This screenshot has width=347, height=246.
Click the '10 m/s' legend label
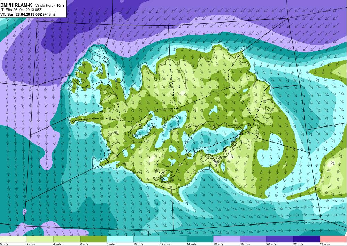tap(138, 244)
